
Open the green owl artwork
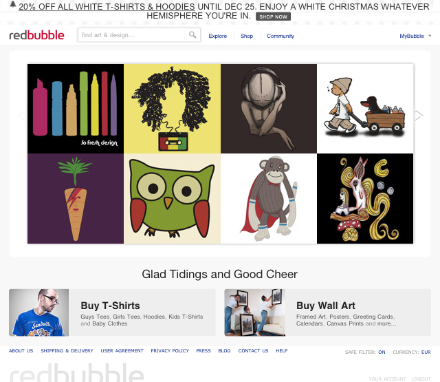pos(172,199)
